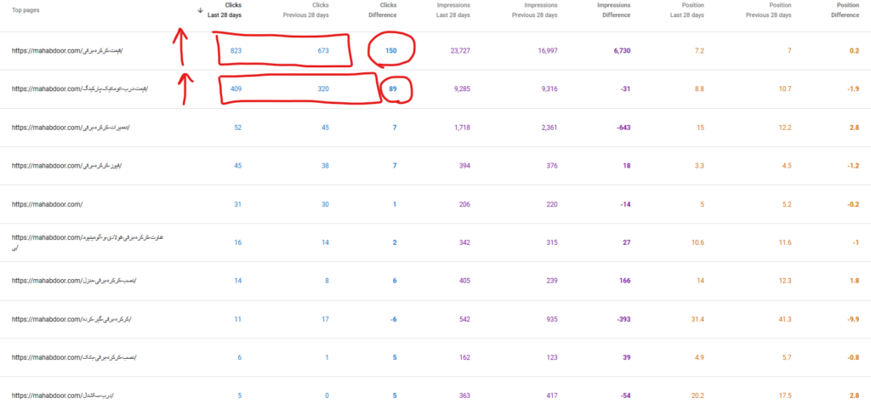Sort by Clicks Last 28 days header
This screenshot has height=404, width=871.
pyautogui.click(x=225, y=10)
